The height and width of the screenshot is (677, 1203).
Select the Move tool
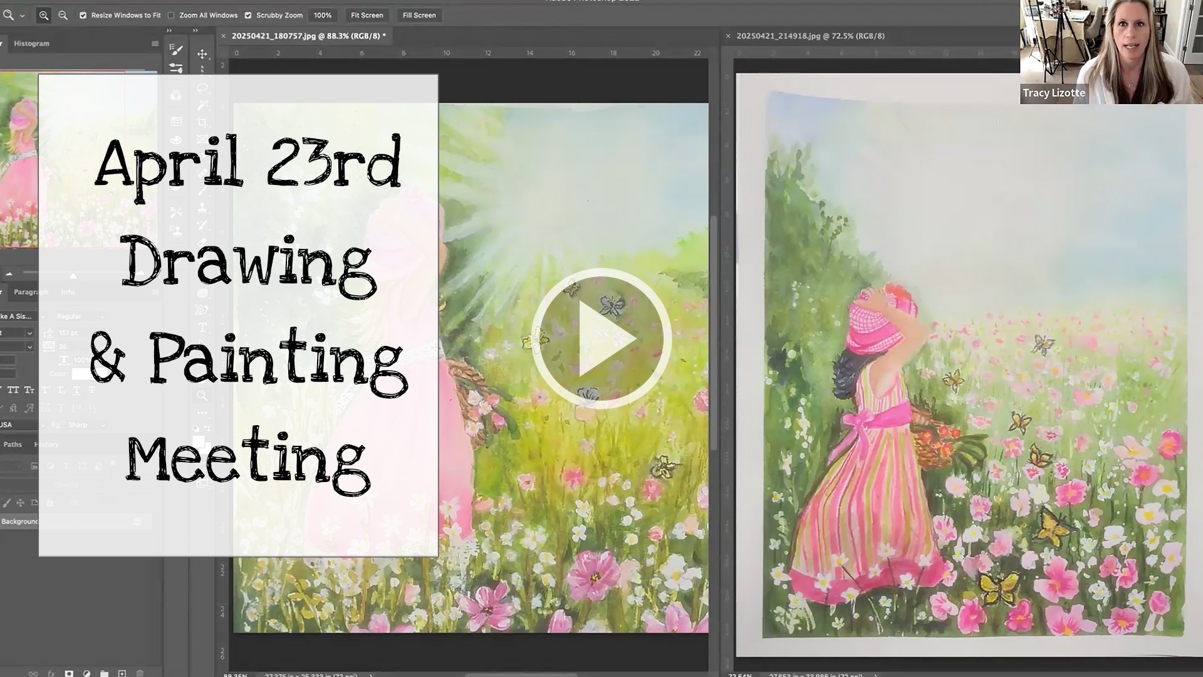click(202, 54)
